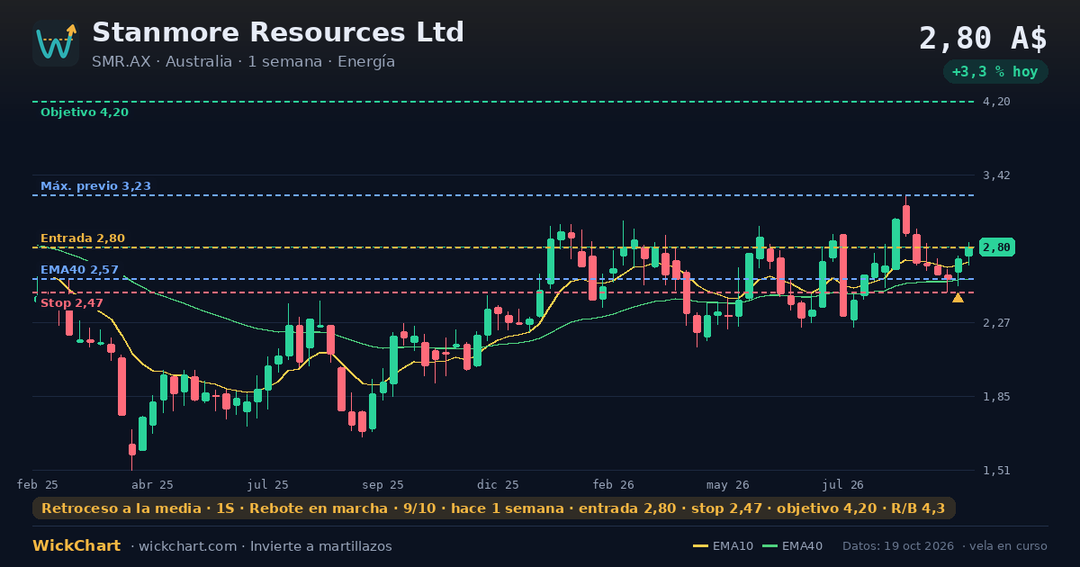Click the may 26 date axis label
This screenshot has height=567, width=1080.
729,484
